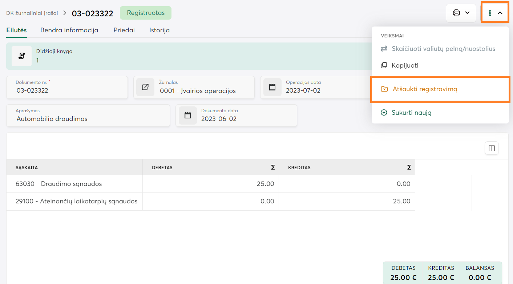Click the Didžioji knyga ledger icon
This screenshot has height=284, width=513.
(21, 56)
